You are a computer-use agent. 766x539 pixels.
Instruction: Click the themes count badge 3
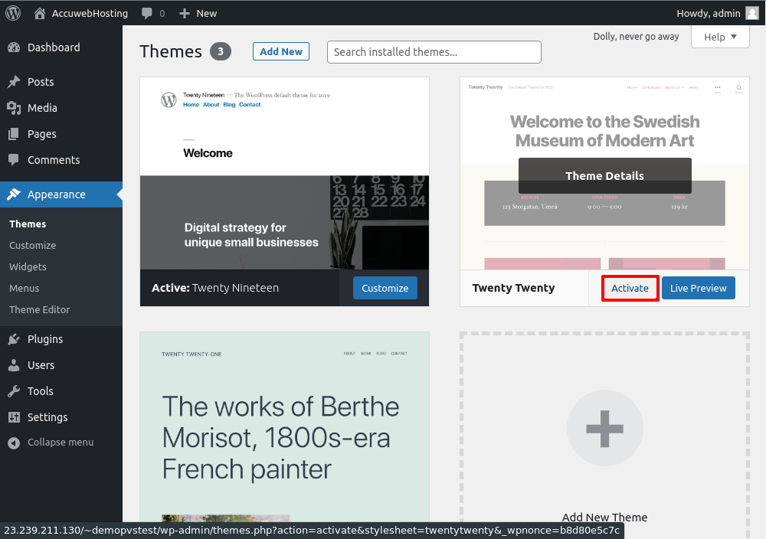221,51
